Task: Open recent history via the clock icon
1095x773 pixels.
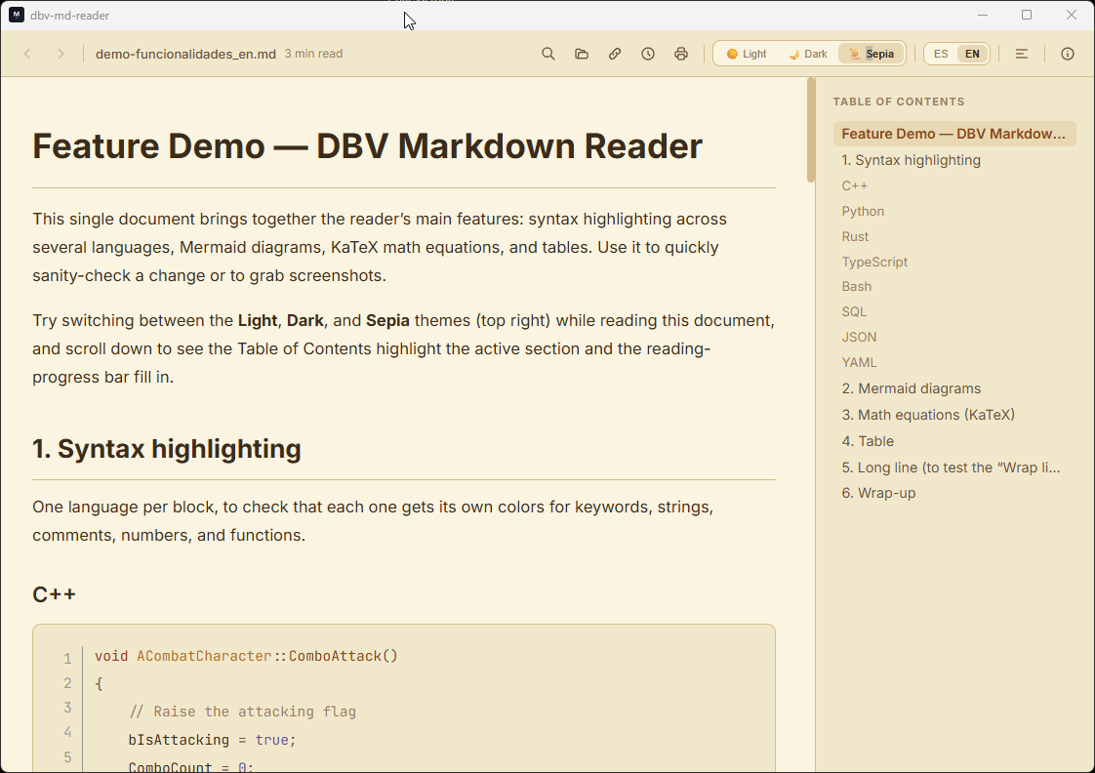Action: [x=648, y=54]
